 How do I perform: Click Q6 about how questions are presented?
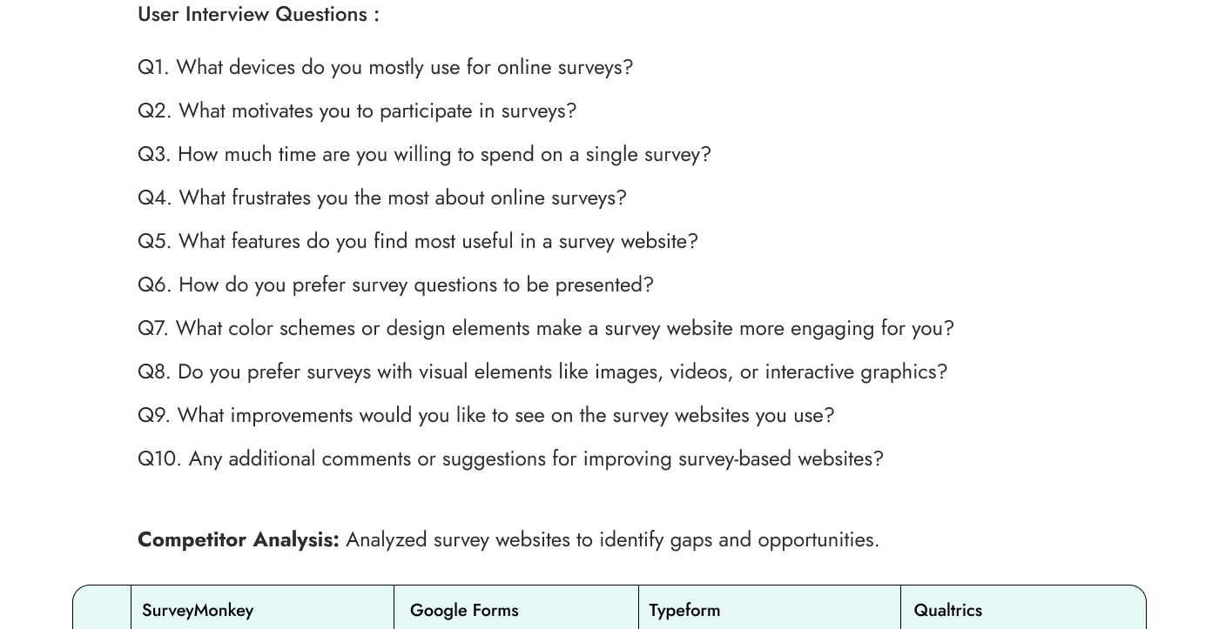395,285
